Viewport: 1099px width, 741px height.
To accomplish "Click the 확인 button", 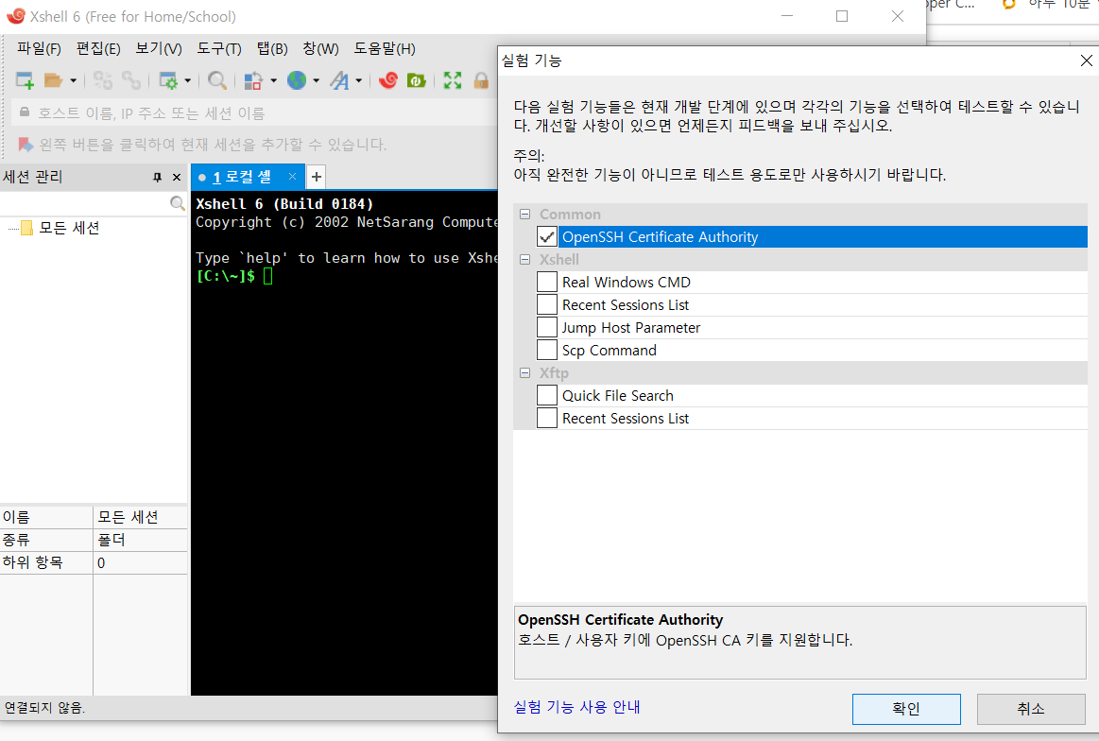I will coord(906,709).
